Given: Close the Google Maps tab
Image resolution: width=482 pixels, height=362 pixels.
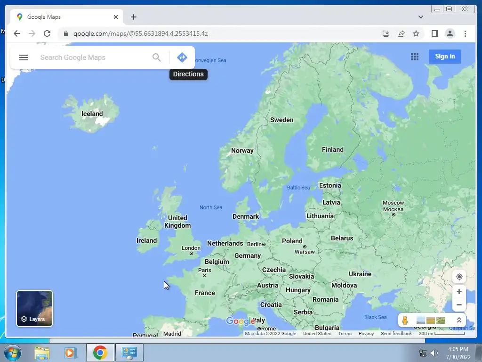Looking at the screenshot, I should pyautogui.click(x=116, y=17).
